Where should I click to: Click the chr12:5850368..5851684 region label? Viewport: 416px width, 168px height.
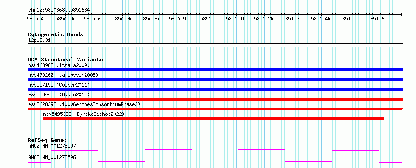click(59, 10)
